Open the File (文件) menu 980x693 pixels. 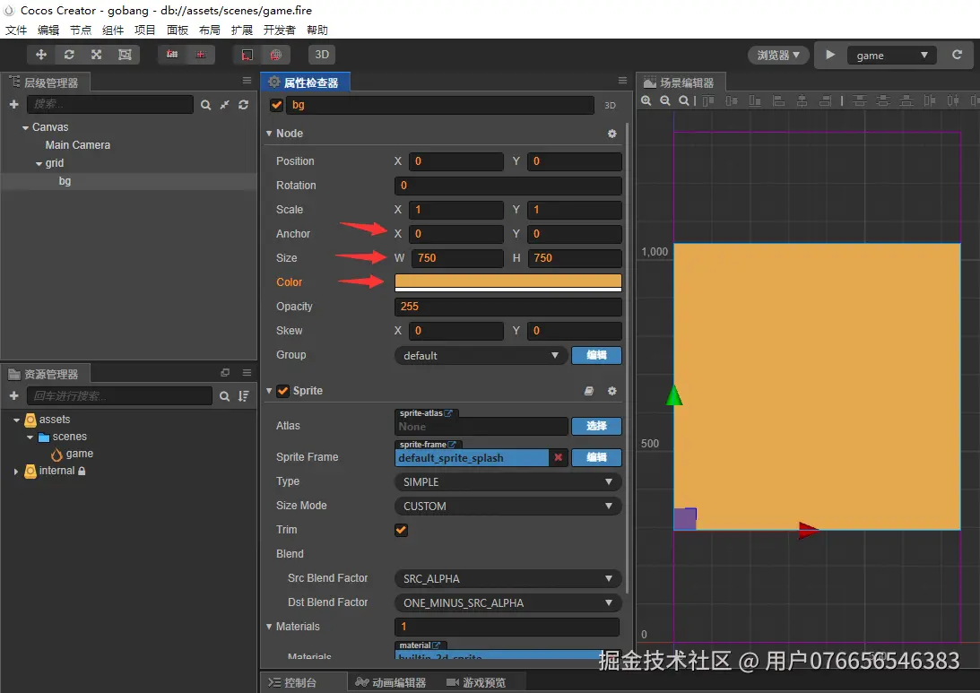tap(16, 30)
